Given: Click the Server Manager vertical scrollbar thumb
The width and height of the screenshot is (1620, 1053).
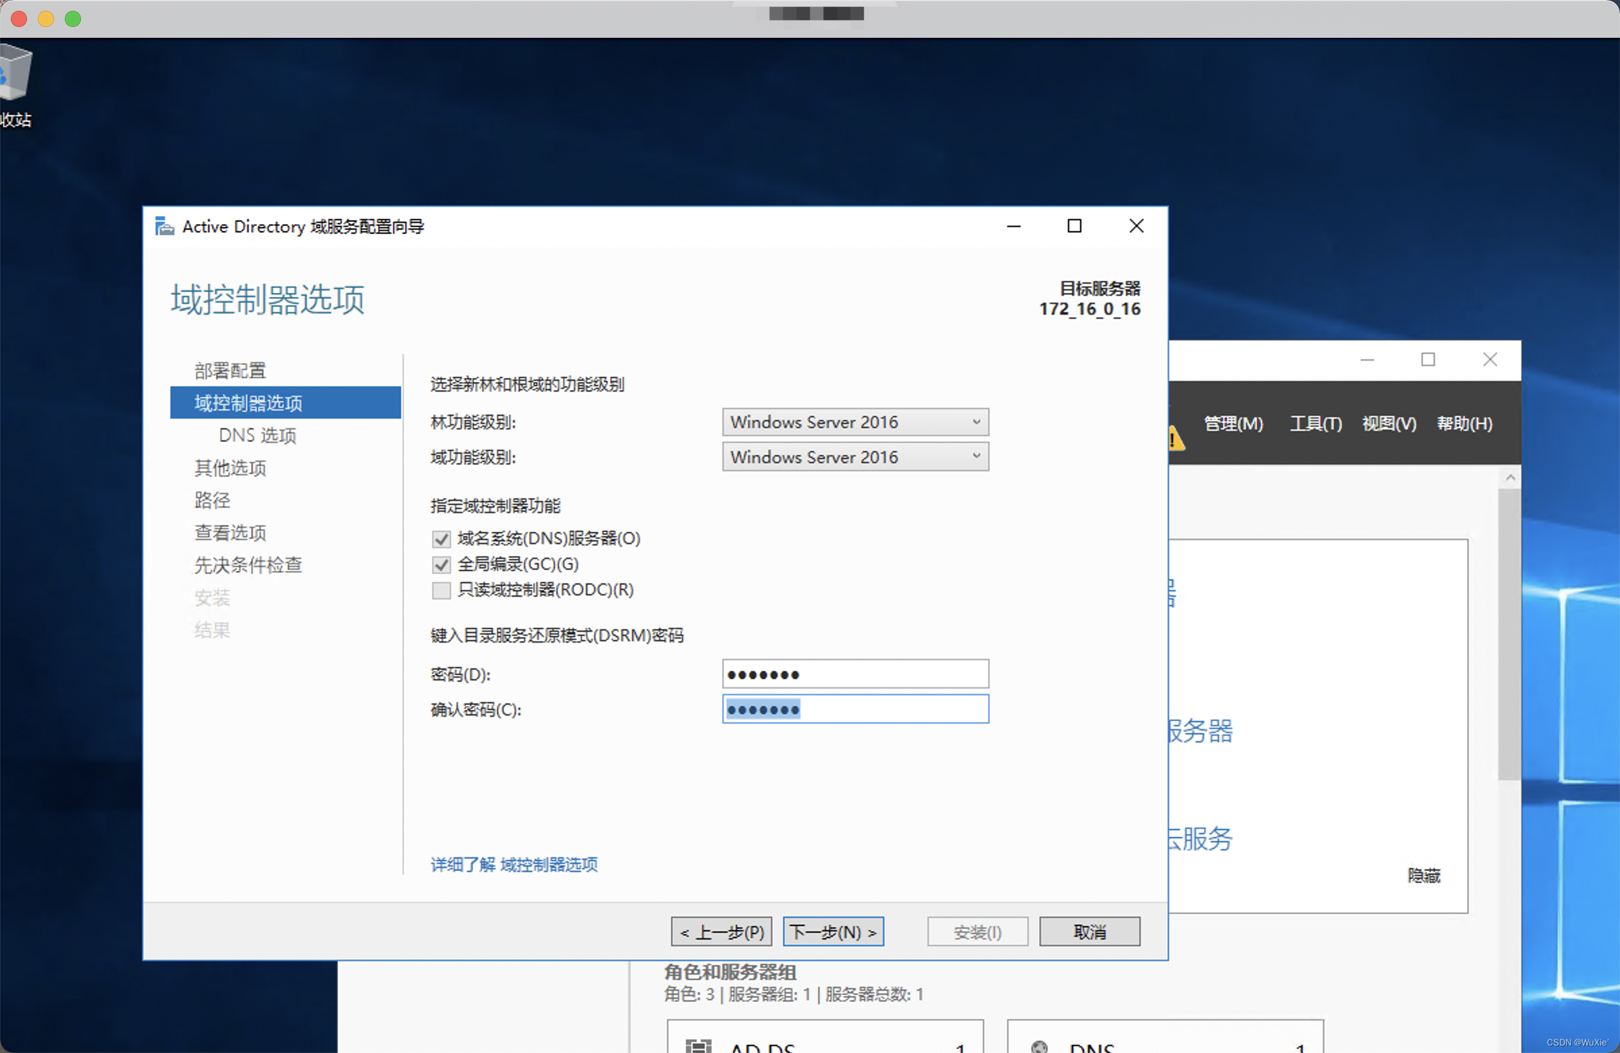Looking at the screenshot, I should [1509, 634].
